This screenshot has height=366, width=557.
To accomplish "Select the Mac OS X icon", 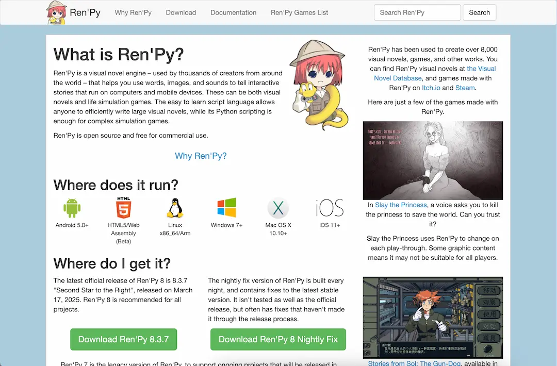I will (x=278, y=208).
